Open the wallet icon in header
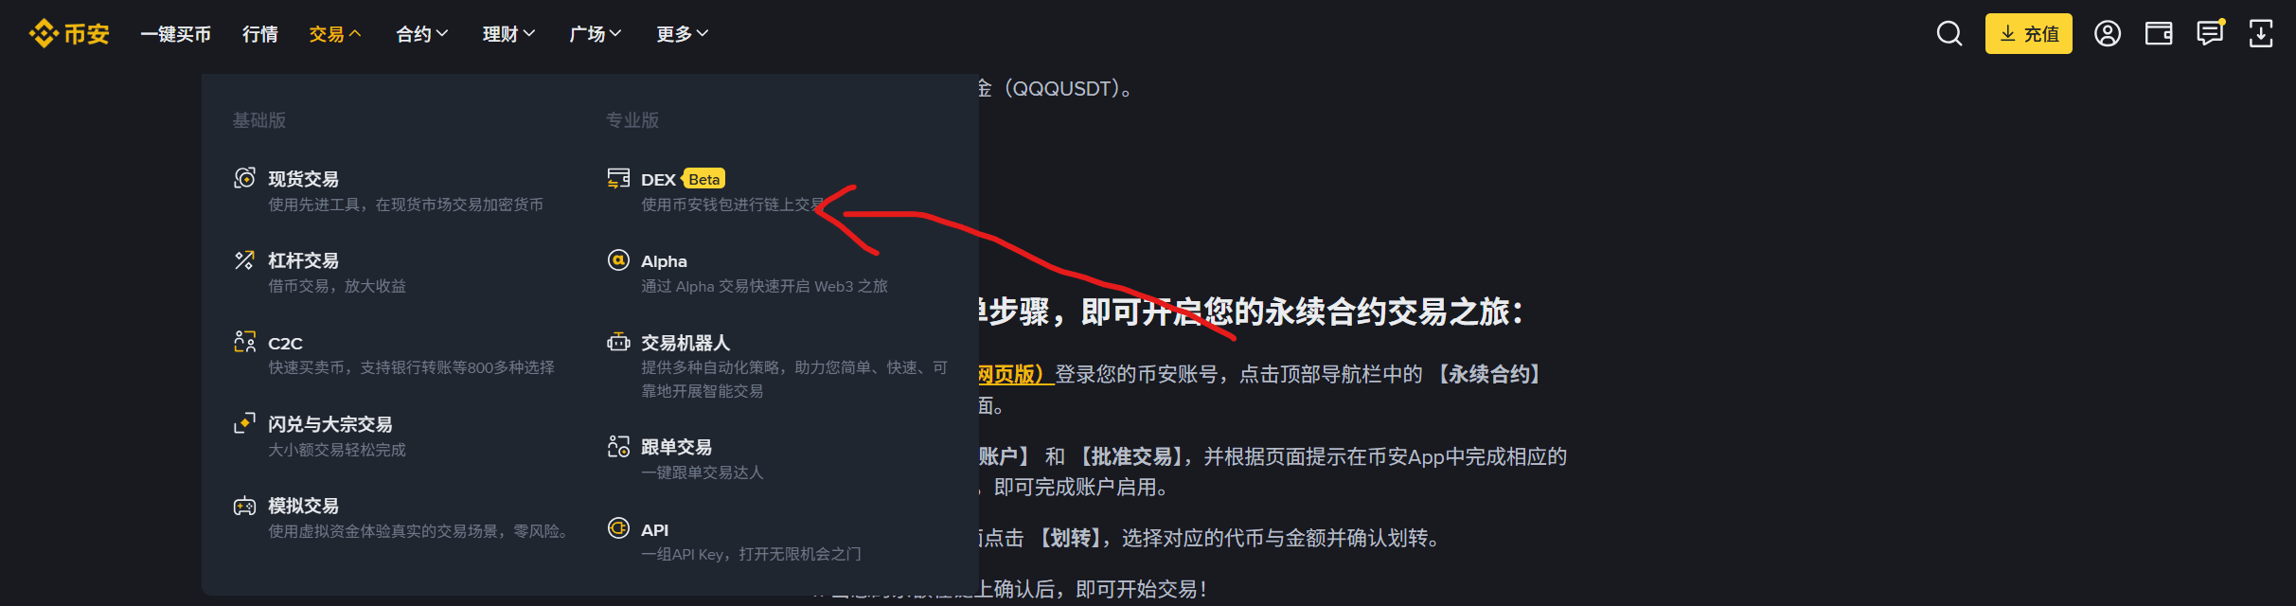 2159,34
